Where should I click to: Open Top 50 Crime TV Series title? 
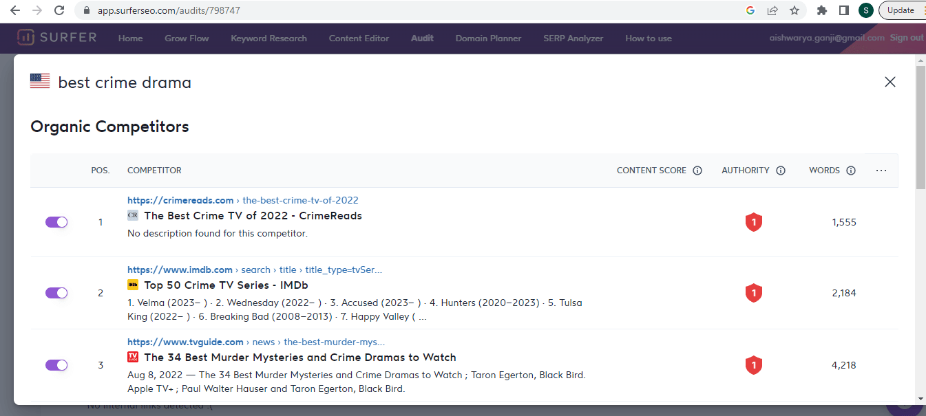tap(226, 285)
